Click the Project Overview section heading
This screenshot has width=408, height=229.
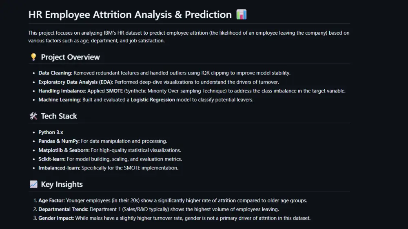click(x=70, y=57)
